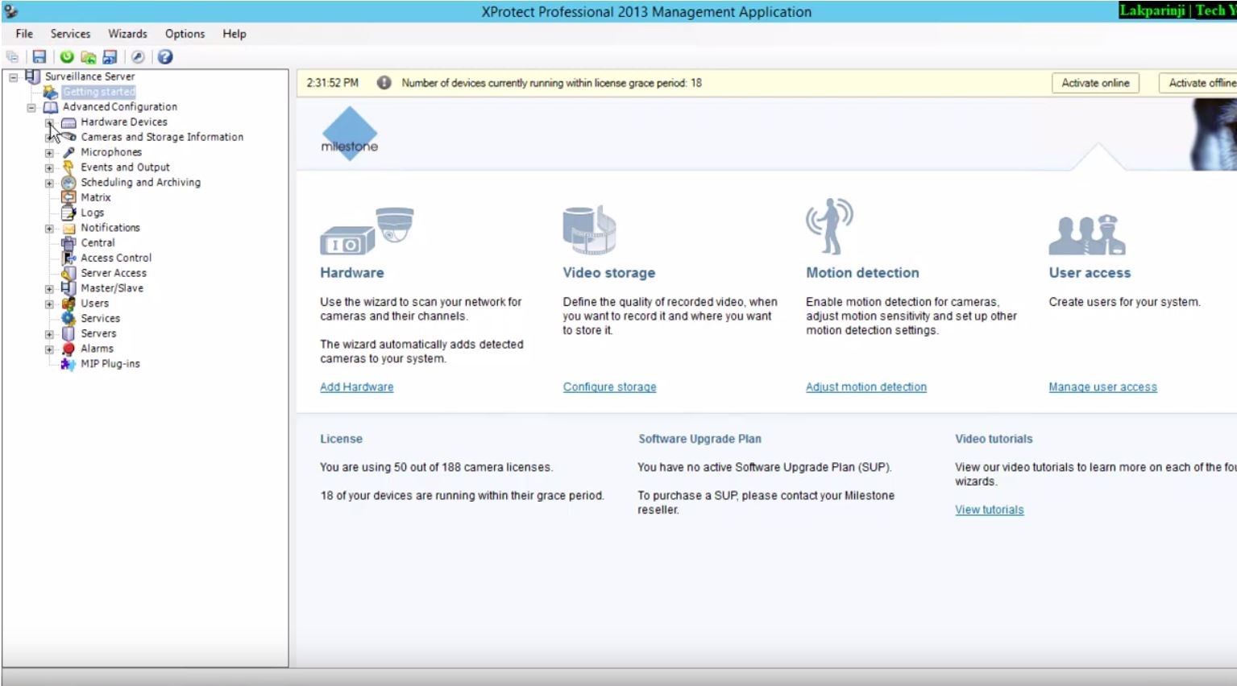Open the Add Hardware link

(x=357, y=387)
